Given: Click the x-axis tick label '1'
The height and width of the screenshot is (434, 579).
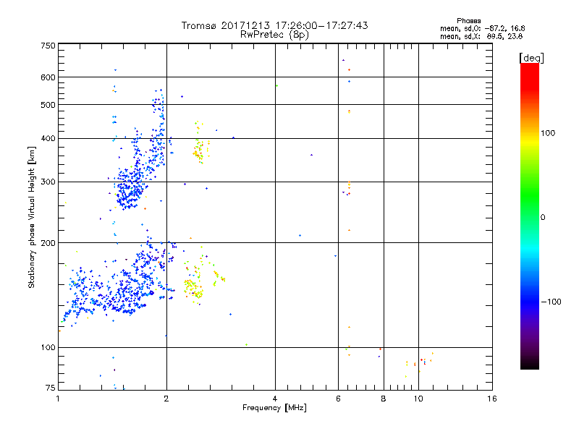Looking at the screenshot, I should pos(58,399).
